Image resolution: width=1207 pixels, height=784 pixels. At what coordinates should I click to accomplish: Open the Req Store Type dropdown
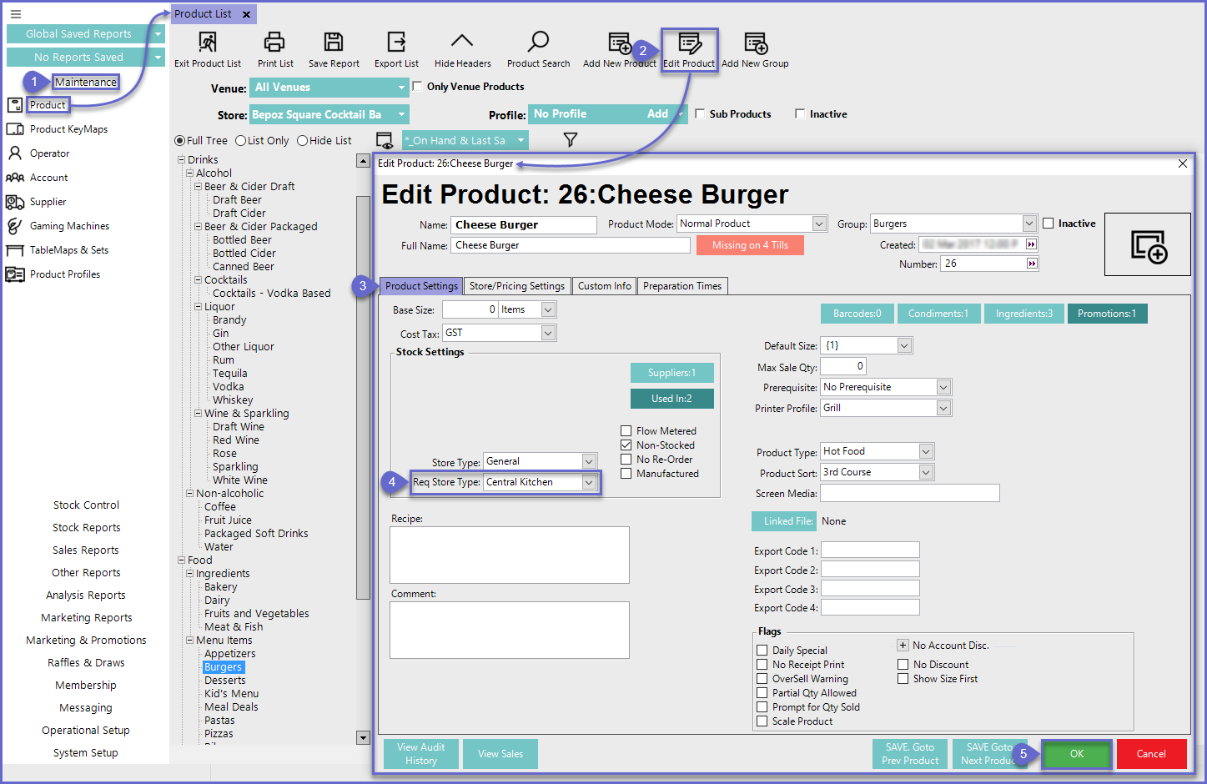[589, 483]
